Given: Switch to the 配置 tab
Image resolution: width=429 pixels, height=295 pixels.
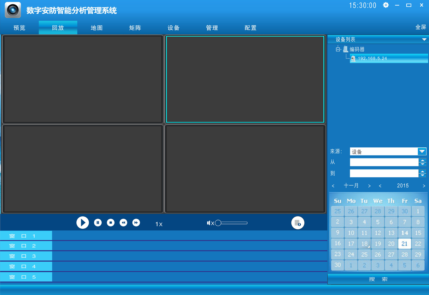Looking at the screenshot, I should click(x=250, y=27).
